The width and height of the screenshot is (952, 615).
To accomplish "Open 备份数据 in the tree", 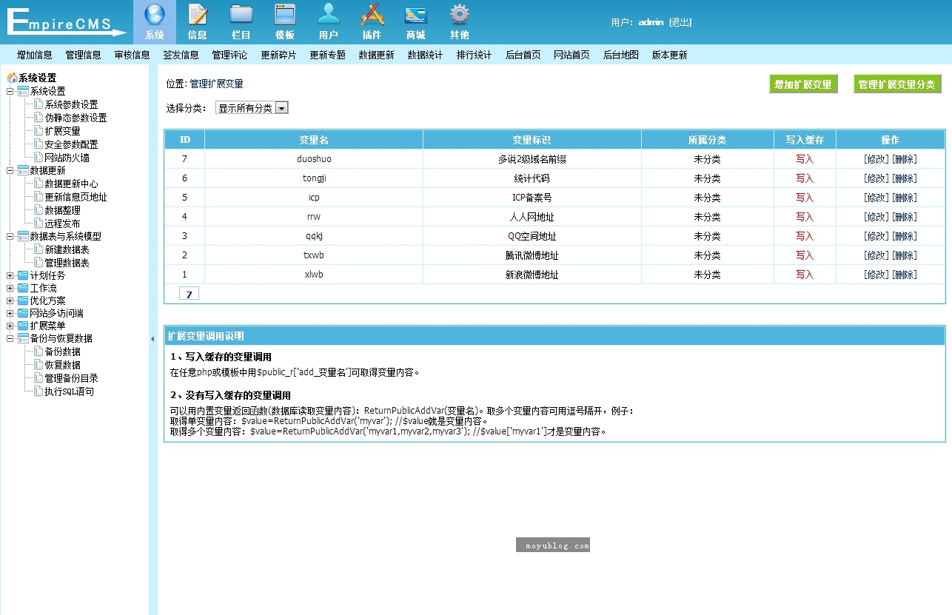I will click(62, 352).
